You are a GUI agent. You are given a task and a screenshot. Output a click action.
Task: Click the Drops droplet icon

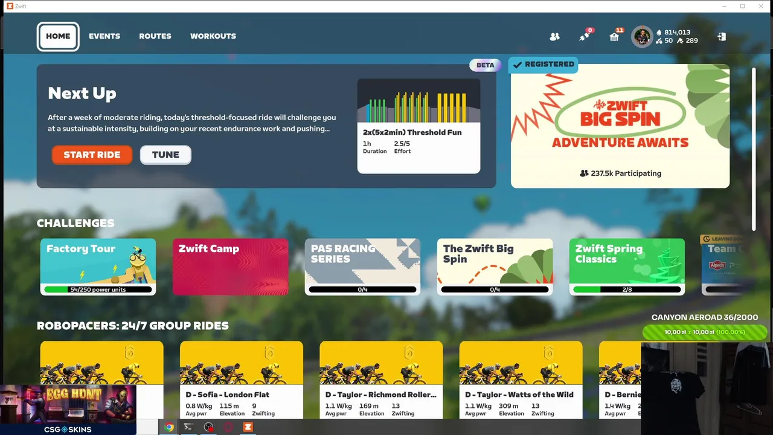point(658,33)
